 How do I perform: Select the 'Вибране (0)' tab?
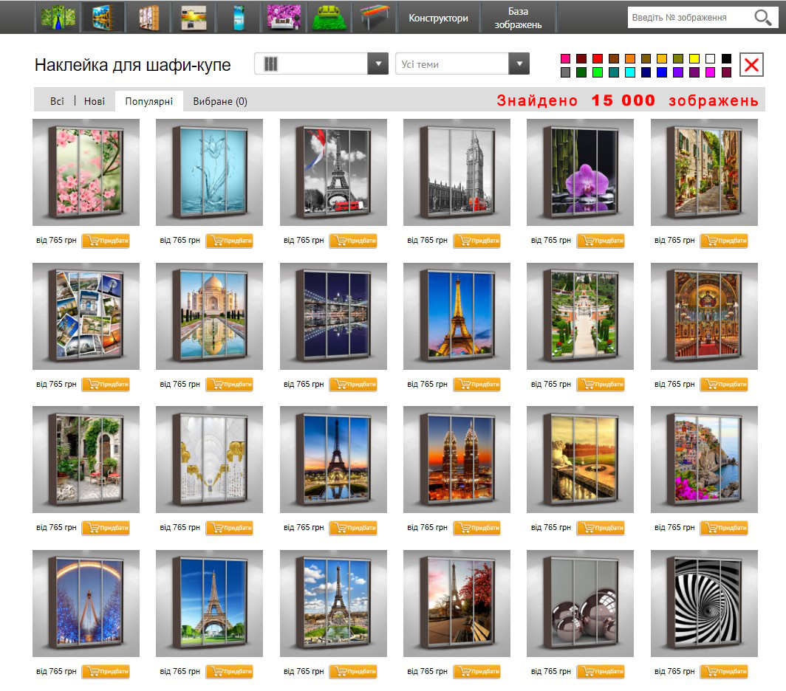click(x=220, y=101)
